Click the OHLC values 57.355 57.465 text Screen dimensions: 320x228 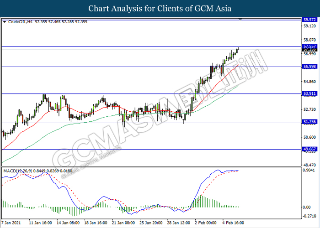[61, 22]
